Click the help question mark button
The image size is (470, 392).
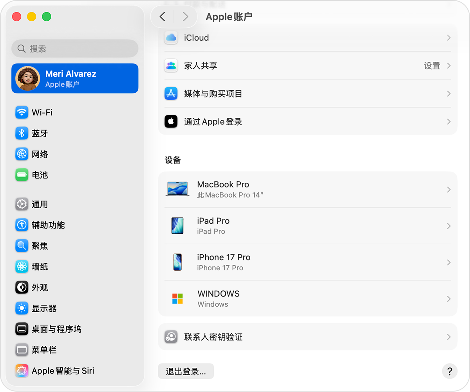(x=450, y=371)
